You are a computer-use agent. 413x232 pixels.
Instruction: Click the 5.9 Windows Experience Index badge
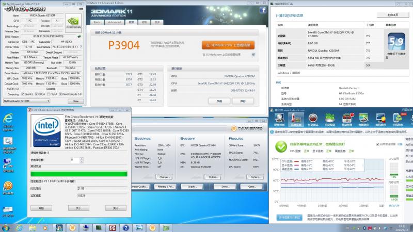pos(396,42)
